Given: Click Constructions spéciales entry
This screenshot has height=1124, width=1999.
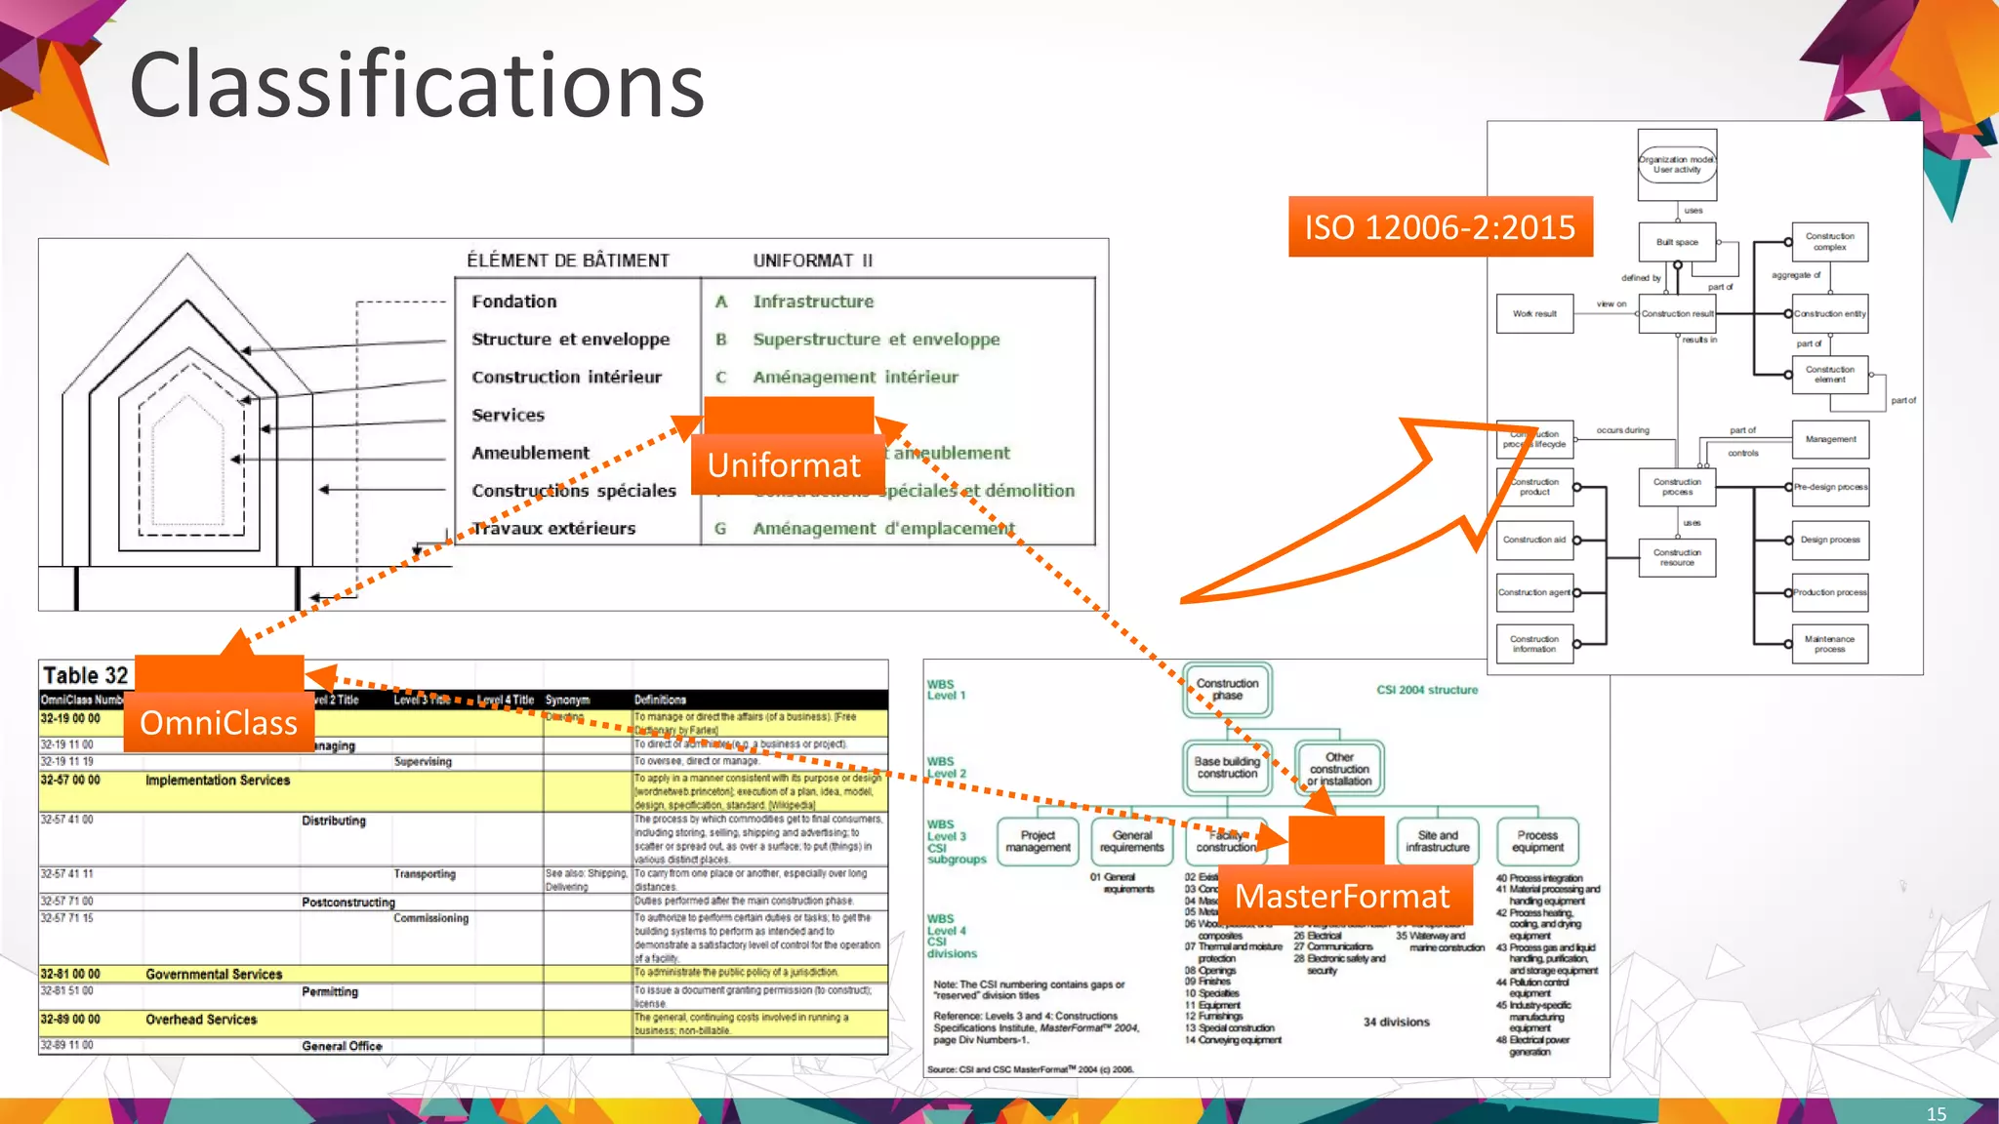Looking at the screenshot, I should pyautogui.click(x=574, y=491).
